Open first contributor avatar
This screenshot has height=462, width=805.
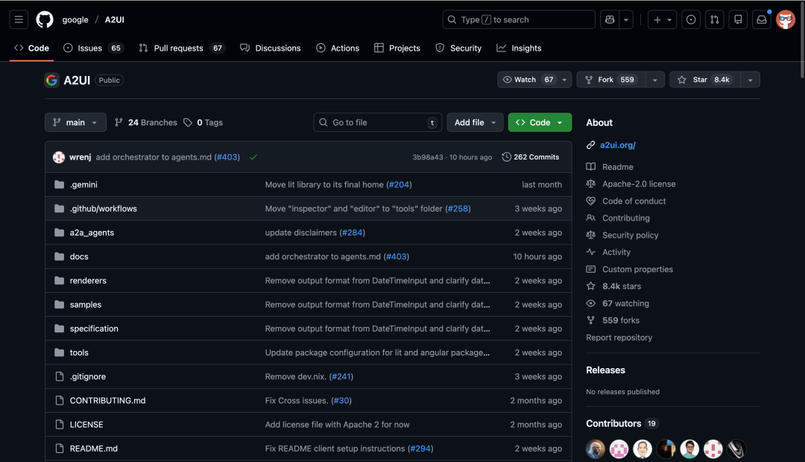point(596,449)
